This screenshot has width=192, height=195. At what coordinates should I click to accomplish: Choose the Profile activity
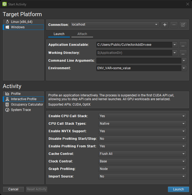[x=16, y=94]
